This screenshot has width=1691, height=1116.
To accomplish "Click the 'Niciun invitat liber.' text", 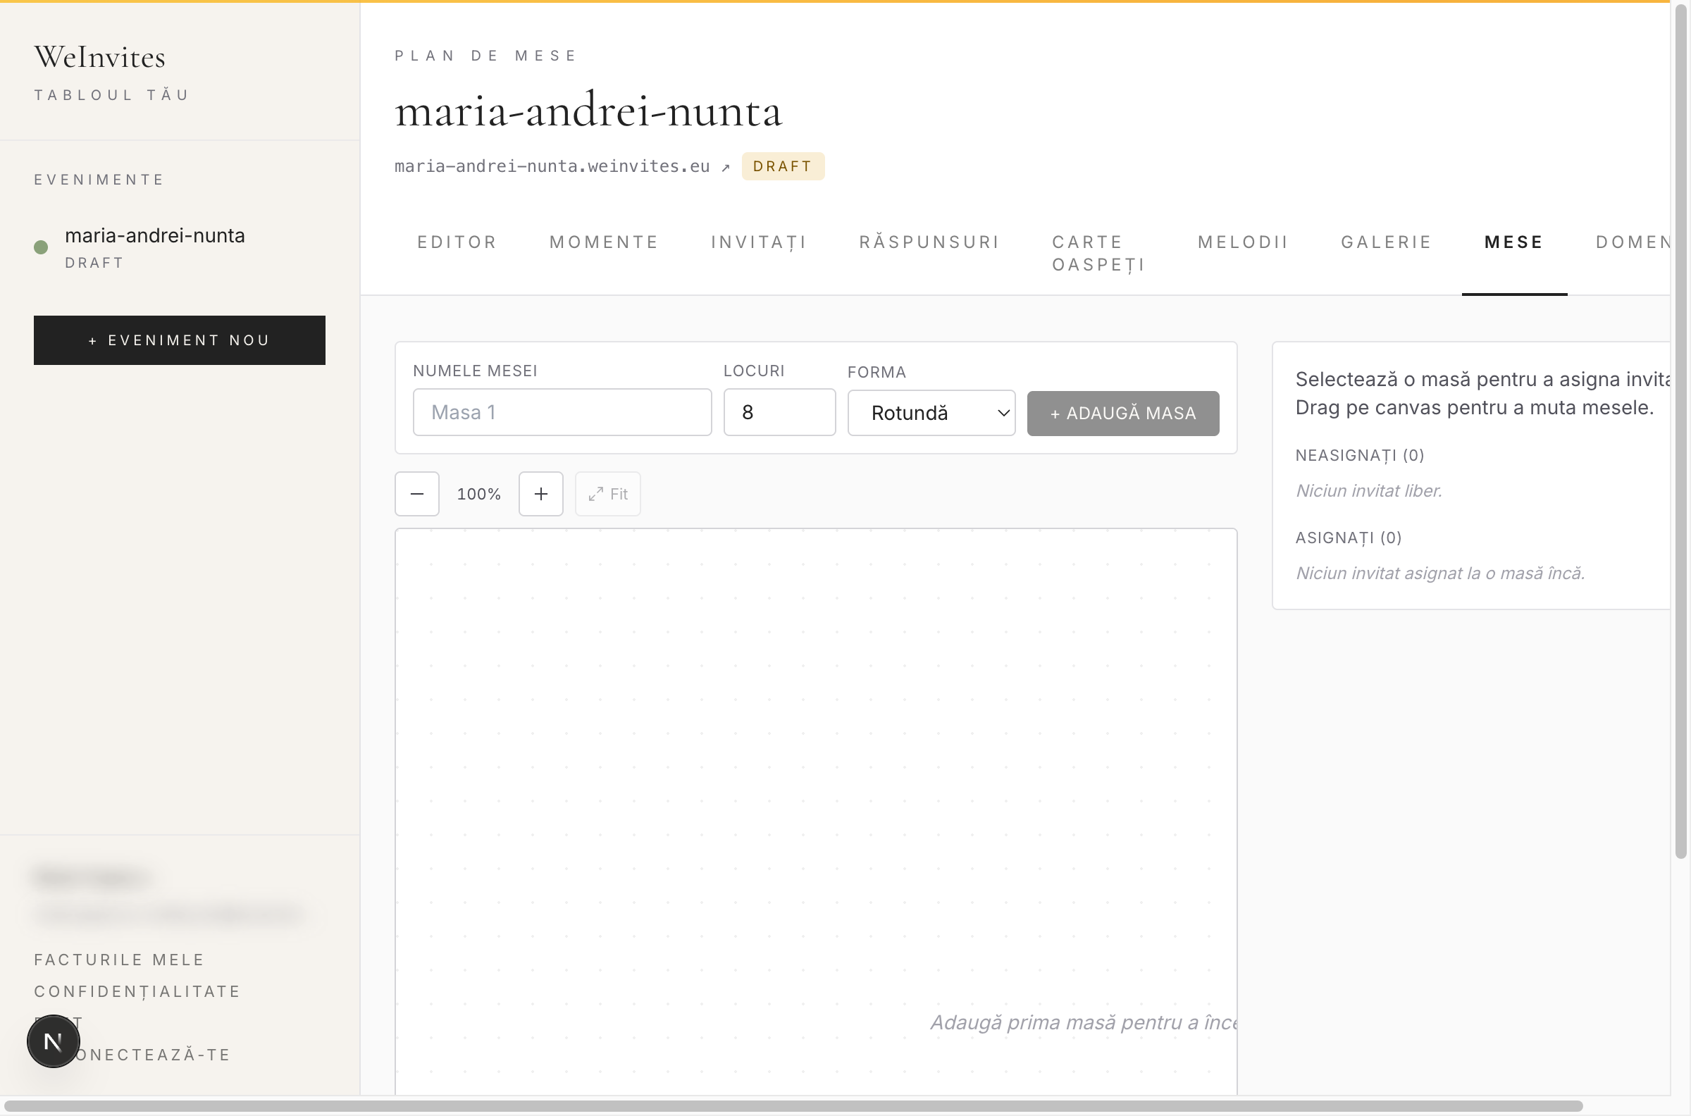I will coord(1368,491).
